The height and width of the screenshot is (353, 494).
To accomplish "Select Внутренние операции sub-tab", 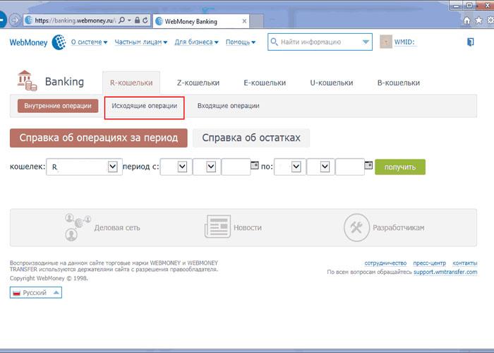I will [58, 106].
